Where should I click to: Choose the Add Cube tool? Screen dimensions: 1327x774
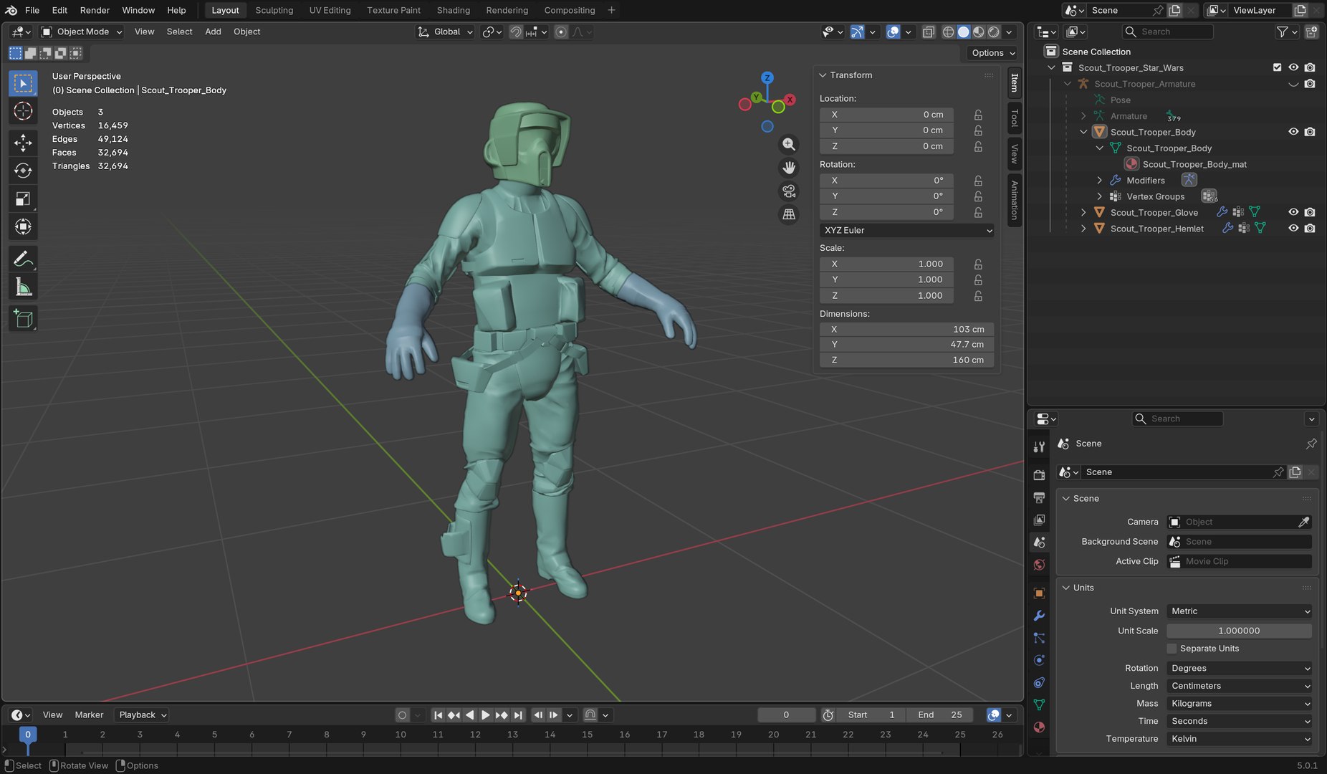click(23, 319)
